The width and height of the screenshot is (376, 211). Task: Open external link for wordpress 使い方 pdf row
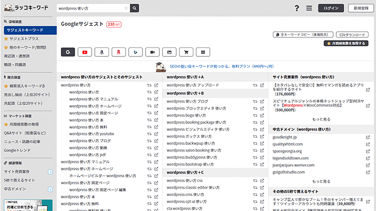[x=156, y=155]
